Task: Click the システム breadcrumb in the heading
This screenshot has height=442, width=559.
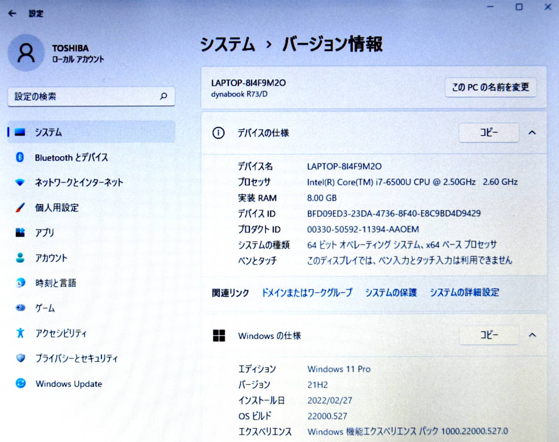Action: click(x=228, y=45)
